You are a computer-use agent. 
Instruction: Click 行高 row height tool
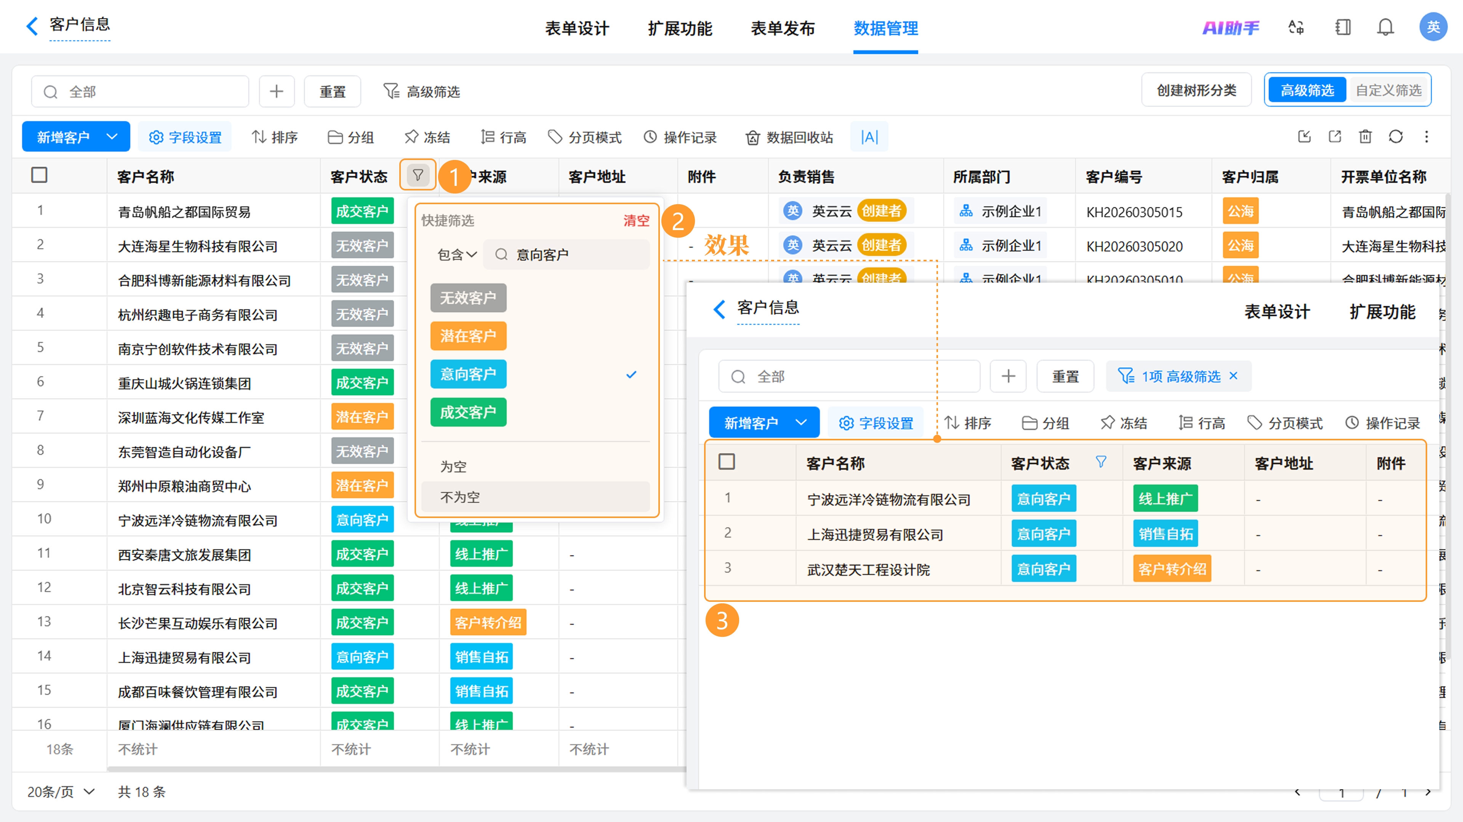[x=503, y=137]
